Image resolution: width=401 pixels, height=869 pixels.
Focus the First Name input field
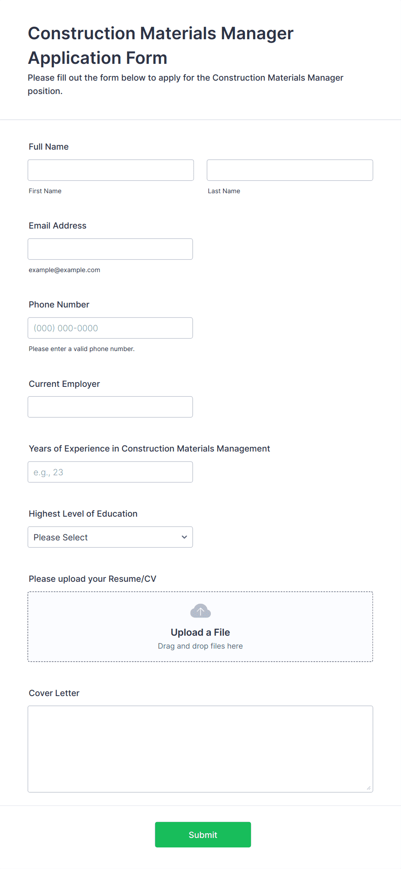111,170
